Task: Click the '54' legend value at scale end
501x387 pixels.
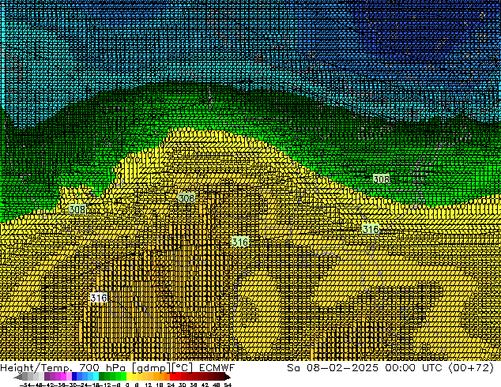Action: point(228,385)
